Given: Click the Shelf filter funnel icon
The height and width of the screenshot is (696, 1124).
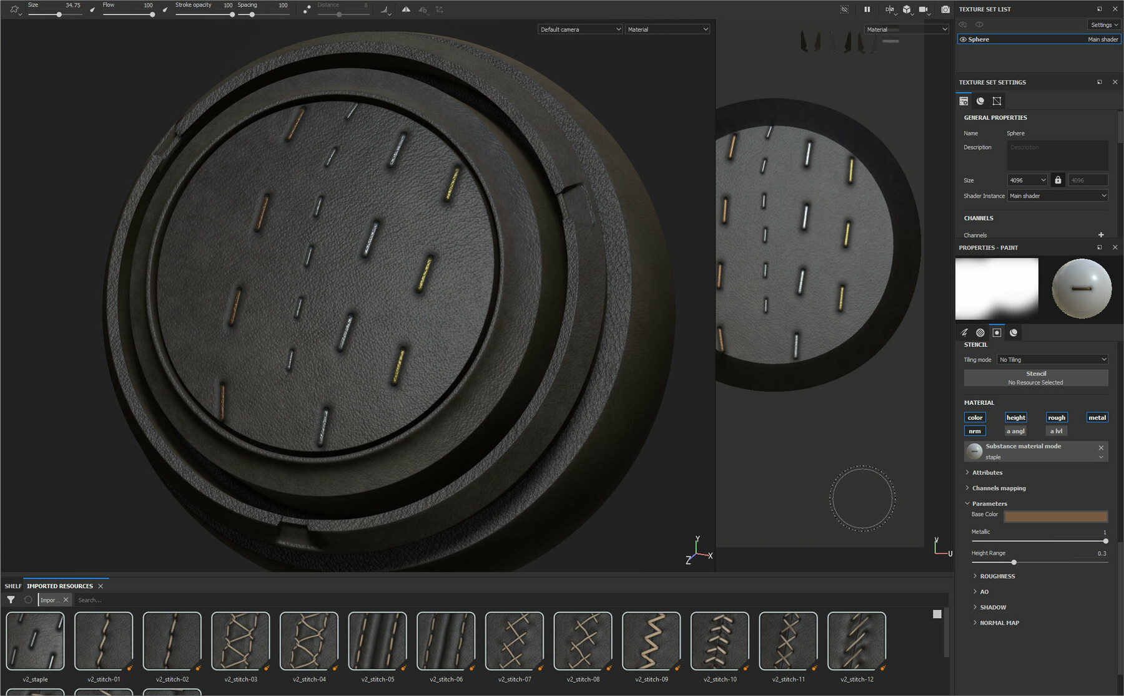Looking at the screenshot, I should point(11,600).
